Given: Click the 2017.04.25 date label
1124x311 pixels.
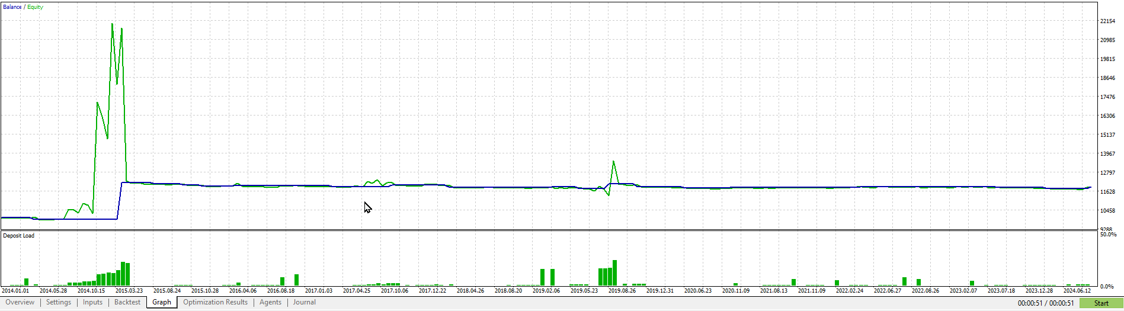Looking at the screenshot, I should [357, 291].
